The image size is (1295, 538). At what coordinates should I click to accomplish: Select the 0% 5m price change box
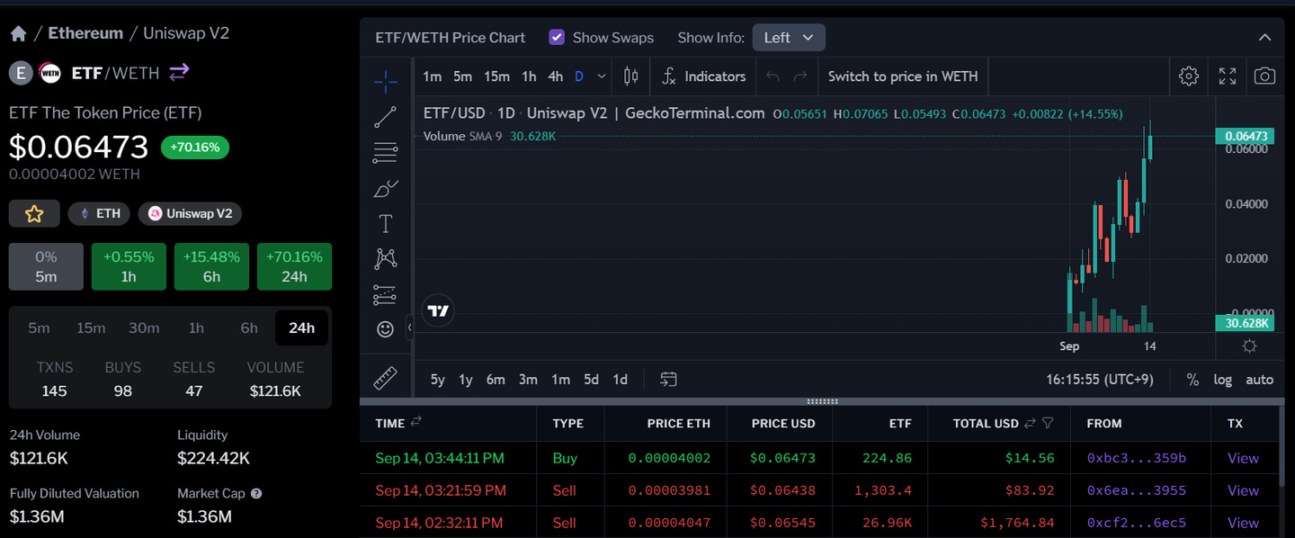click(x=46, y=266)
